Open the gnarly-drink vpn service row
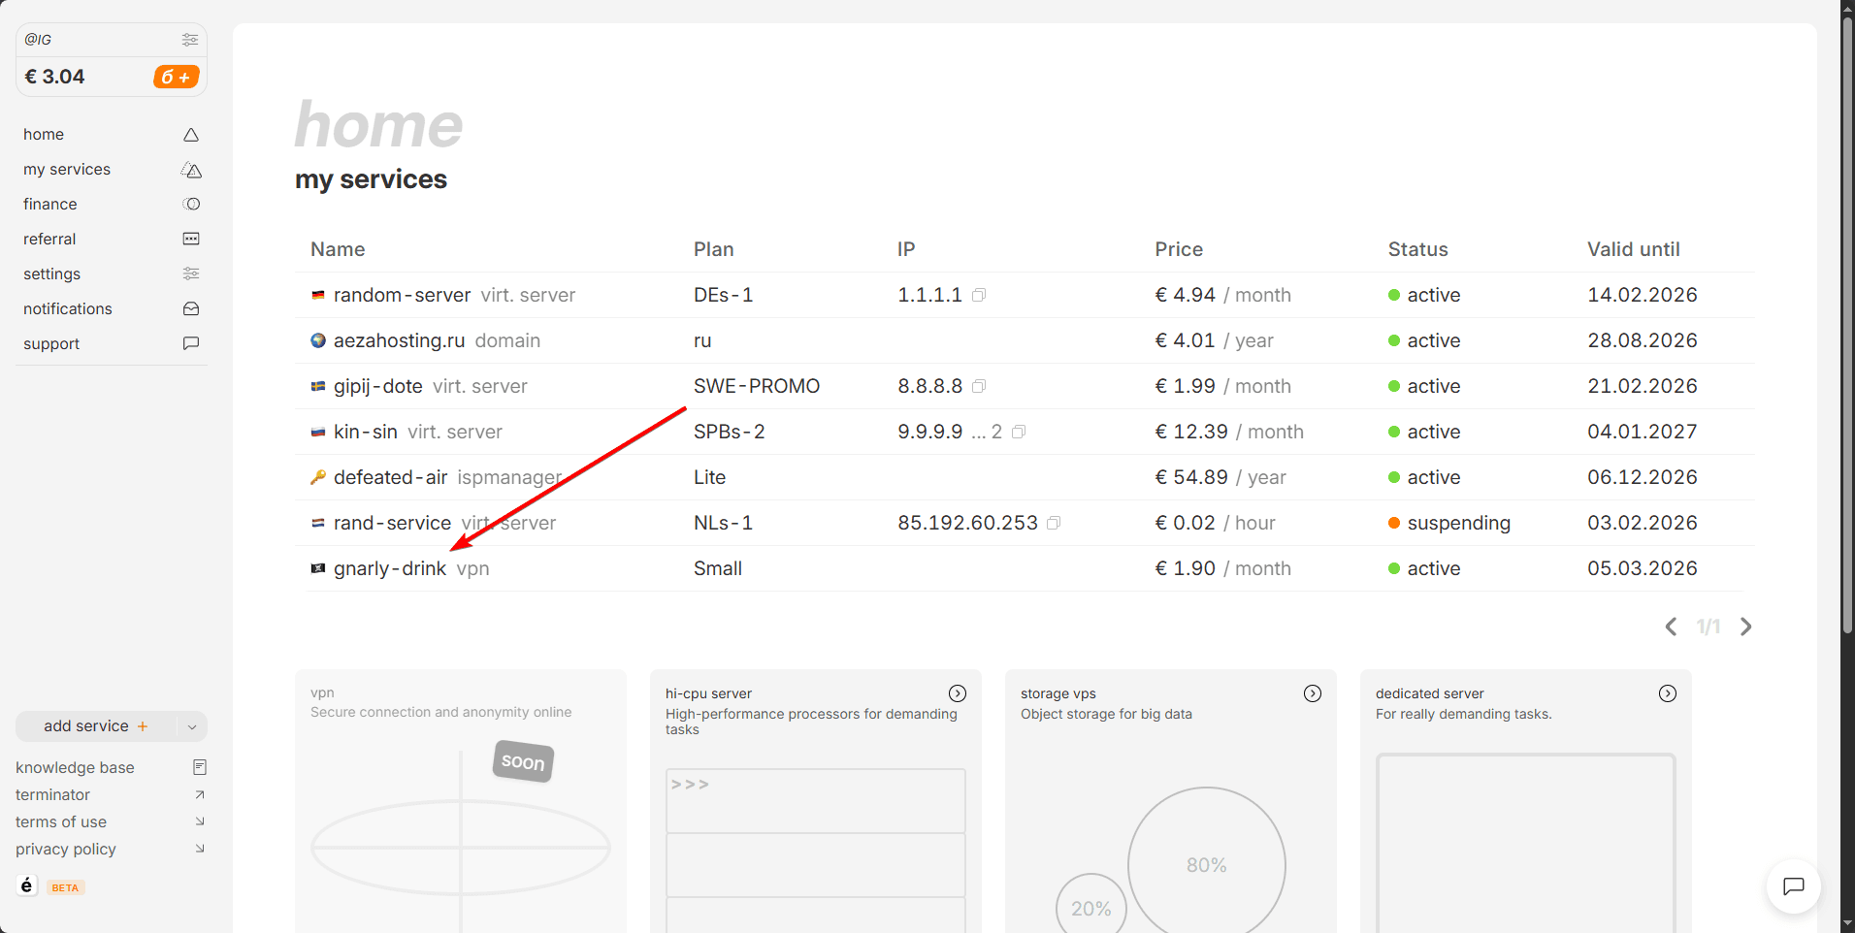The width and height of the screenshot is (1855, 933). pyautogui.click(x=390, y=568)
